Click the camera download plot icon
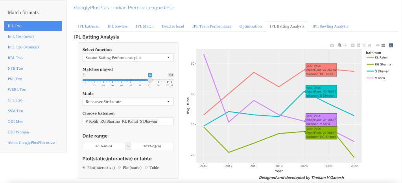The width and height of the screenshot is (402, 183). pyautogui.click(x=332, y=45)
